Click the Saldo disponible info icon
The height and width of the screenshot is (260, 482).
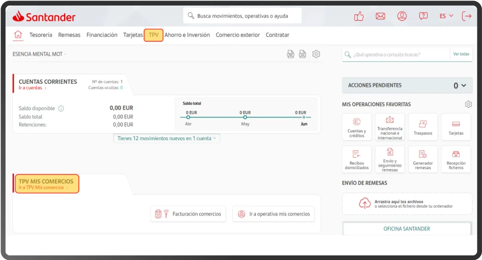(61, 108)
